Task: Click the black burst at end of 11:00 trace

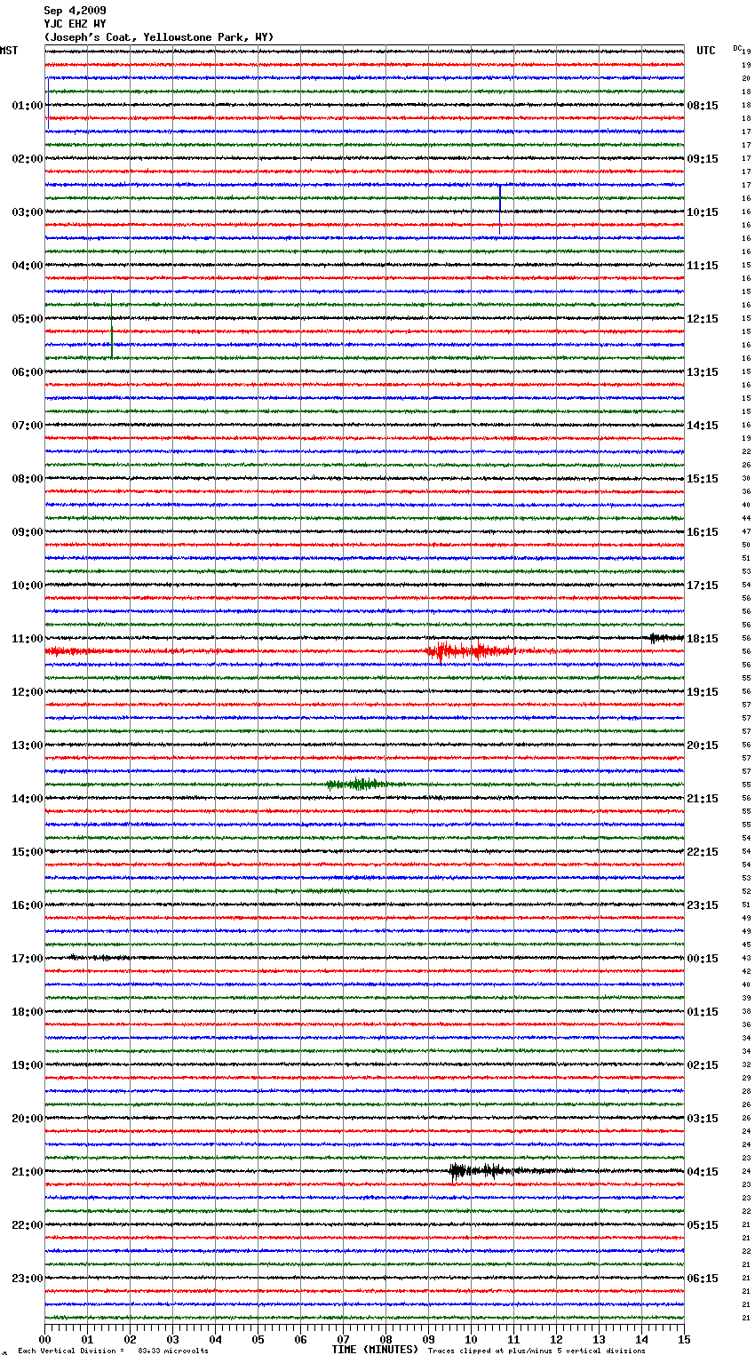Action: (x=666, y=637)
